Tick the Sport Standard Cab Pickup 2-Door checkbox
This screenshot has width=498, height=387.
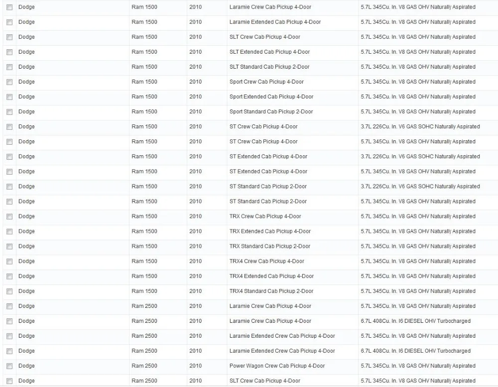tap(9, 111)
